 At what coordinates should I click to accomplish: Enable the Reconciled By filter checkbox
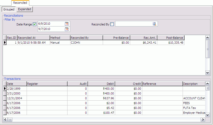point(112,24)
